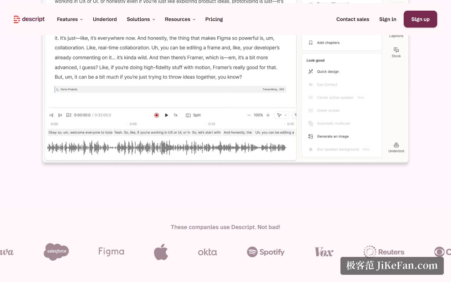Click the 0:05 timeline marker

click(133, 124)
